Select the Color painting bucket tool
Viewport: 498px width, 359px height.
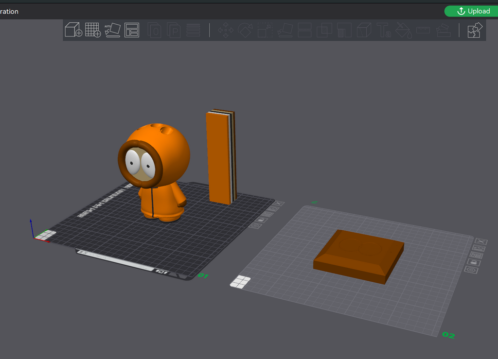coord(403,30)
